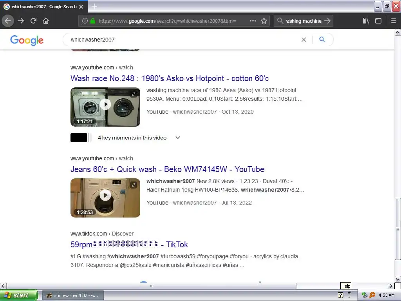Screen dimensions: 401x301
Task: Open page actions three-dot menu
Action: [253, 21]
